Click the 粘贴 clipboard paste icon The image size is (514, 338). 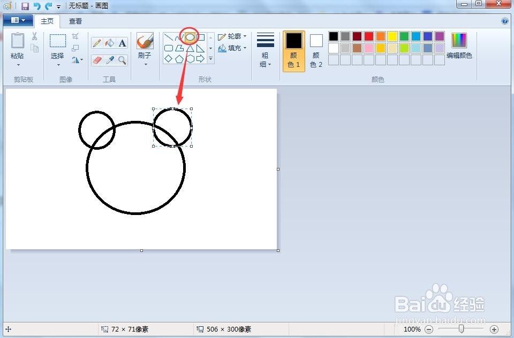click(x=17, y=40)
